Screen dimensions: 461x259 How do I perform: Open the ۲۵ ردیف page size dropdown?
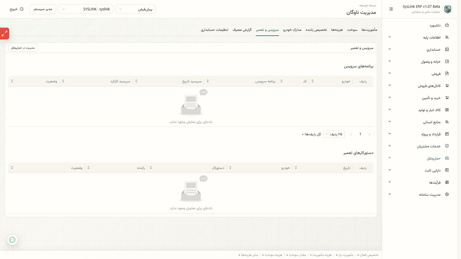(x=334, y=134)
